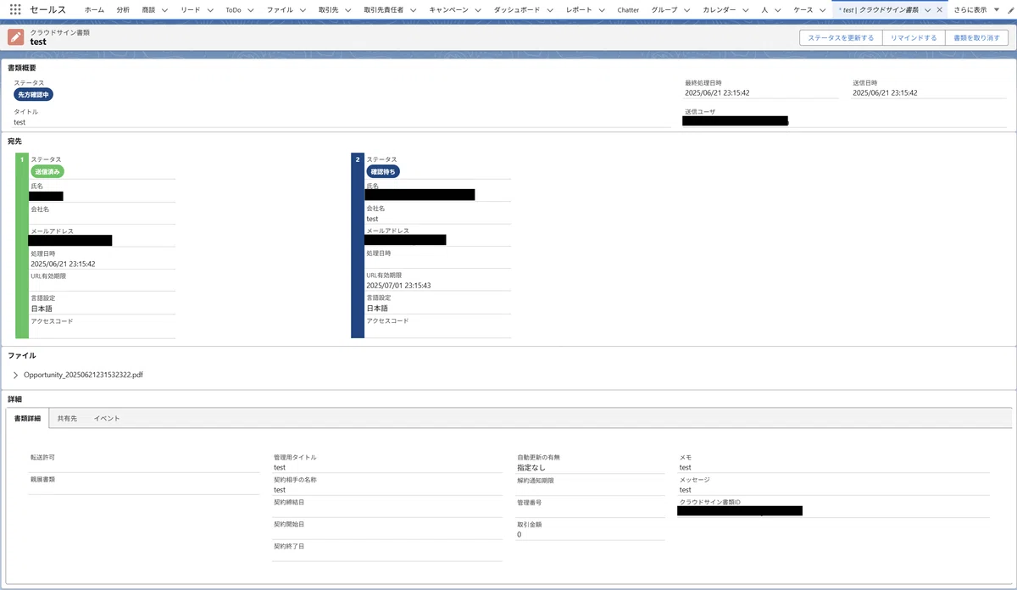Click recipient 1 言語設定 value 日本語

coord(42,309)
